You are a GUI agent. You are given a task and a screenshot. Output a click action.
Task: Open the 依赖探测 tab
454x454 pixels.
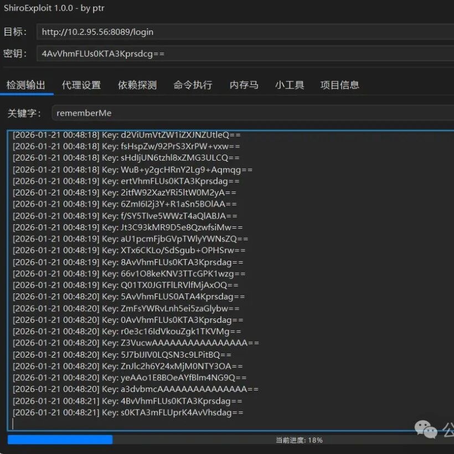click(x=137, y=85)
